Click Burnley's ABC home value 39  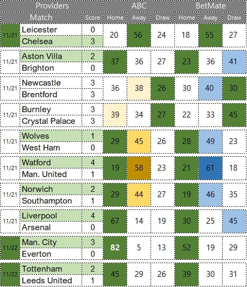coord(115,115)
